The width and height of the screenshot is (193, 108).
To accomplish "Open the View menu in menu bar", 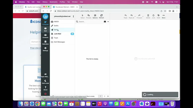I will click(38, 2).
